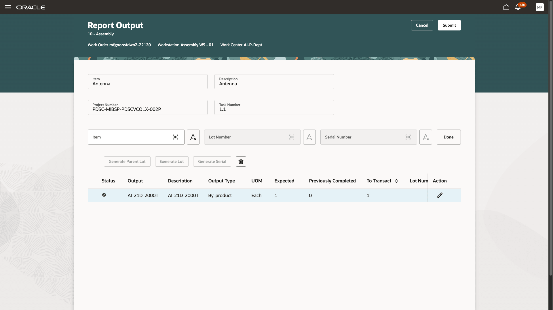Image resolution: width=553 pixels, height=310 pixels.
Task: Click the Expected column header
Action: 284,181
